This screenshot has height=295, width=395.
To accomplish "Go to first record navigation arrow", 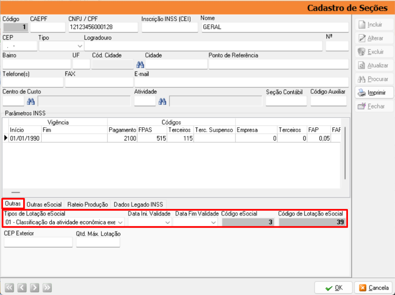I will click(10, 287).
